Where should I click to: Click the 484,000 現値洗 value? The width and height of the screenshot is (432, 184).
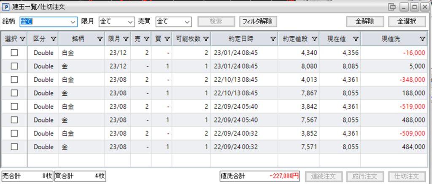point(413,147)
